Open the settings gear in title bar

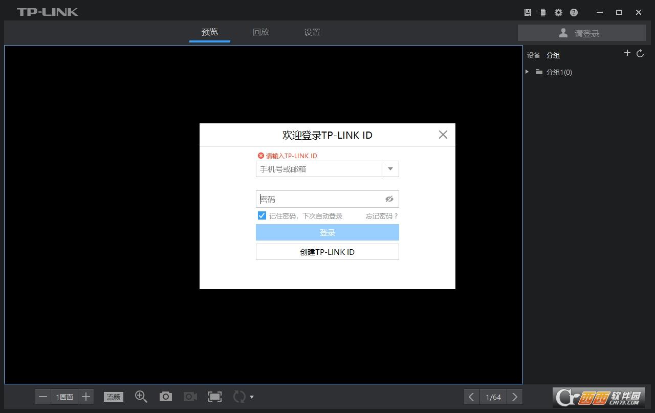[558, 12]
